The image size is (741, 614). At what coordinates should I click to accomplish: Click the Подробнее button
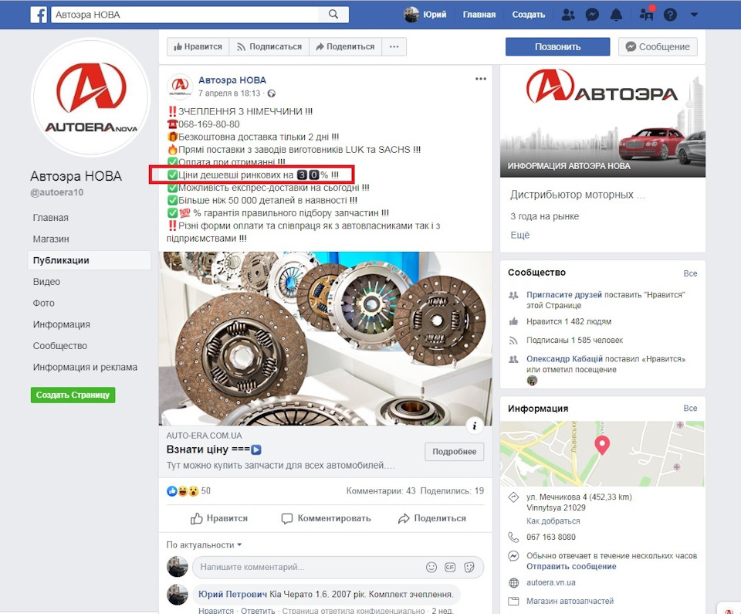454,451
